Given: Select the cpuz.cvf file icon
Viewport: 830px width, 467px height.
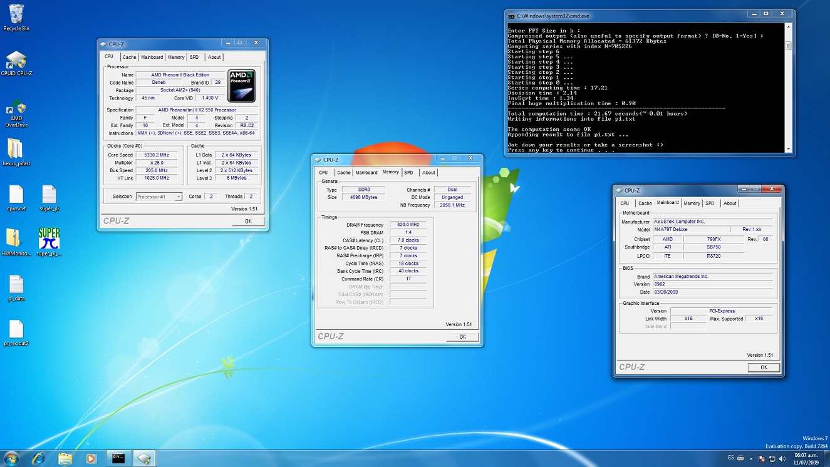Looking at the screenshot, I should pyautogui.click(x=16, y=198).
